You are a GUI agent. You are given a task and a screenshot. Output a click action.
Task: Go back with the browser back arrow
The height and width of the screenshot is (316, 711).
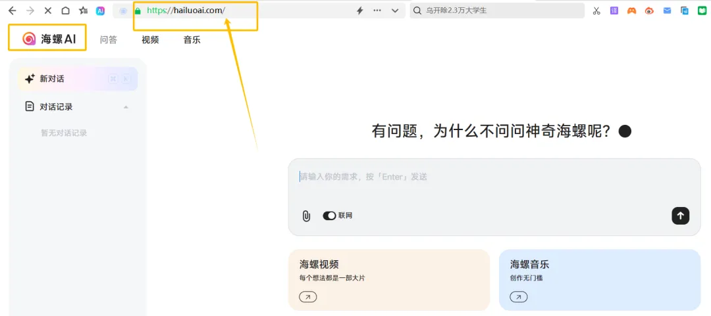pos(13,11)
